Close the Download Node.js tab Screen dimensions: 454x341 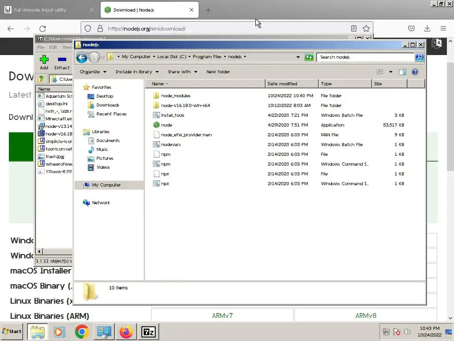[192, 10]
